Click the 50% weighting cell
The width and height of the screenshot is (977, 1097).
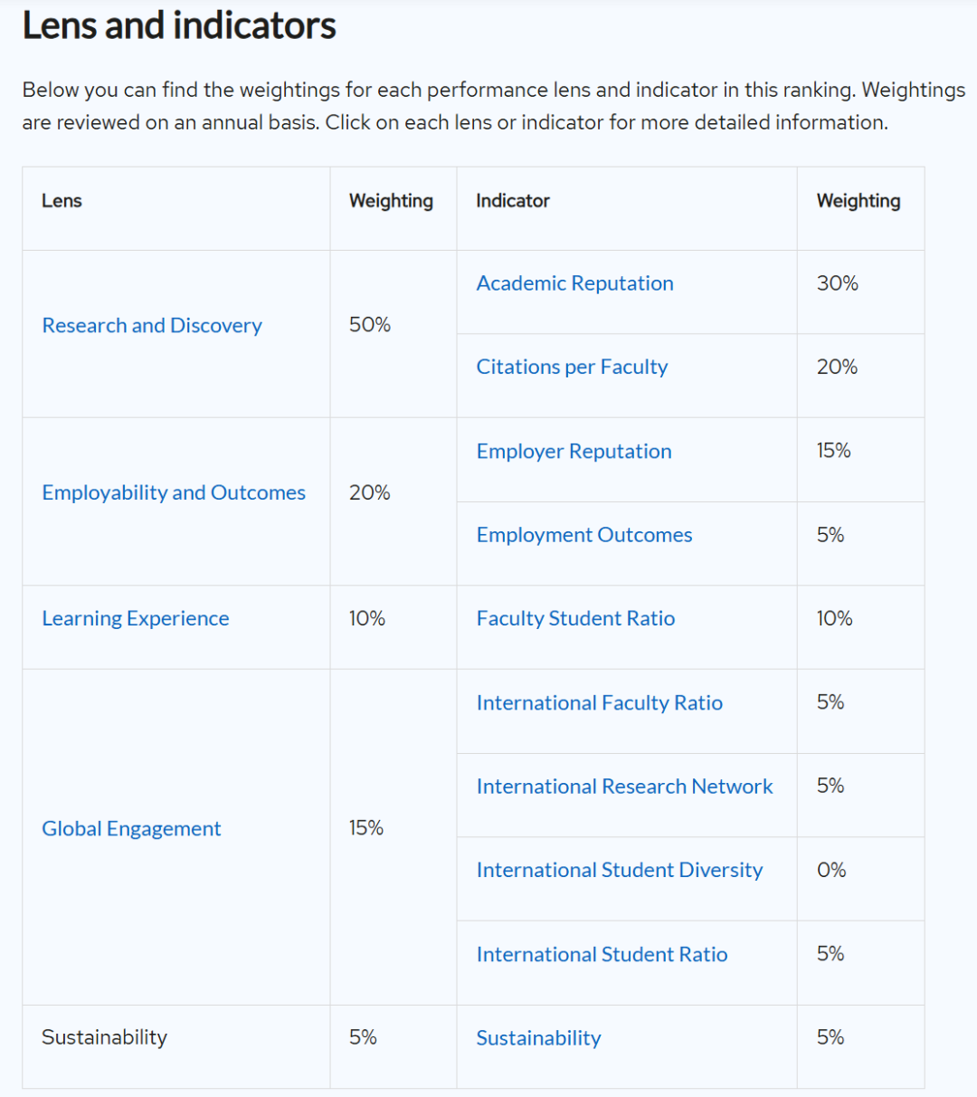370,325
